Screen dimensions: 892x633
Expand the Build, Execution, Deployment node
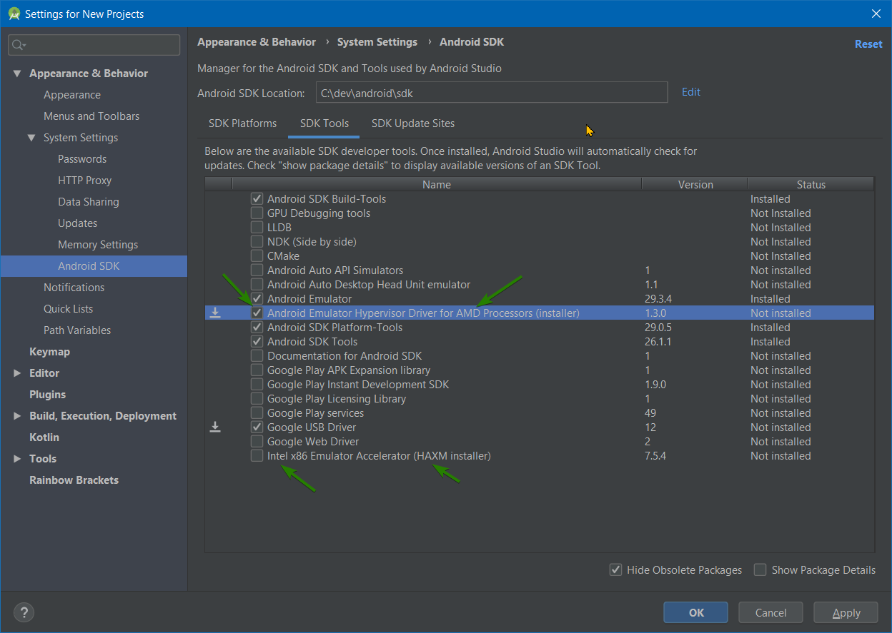(17, 416)
